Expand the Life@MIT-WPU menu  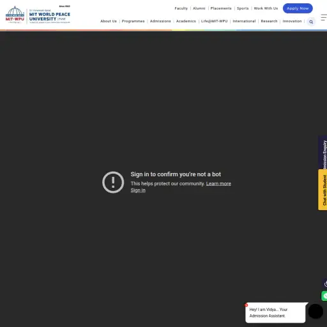pos(214,21)
